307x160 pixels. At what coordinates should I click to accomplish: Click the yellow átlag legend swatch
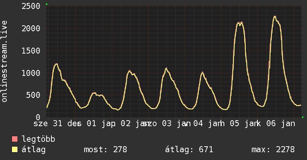pyautogui.click(x=15, y=150)
